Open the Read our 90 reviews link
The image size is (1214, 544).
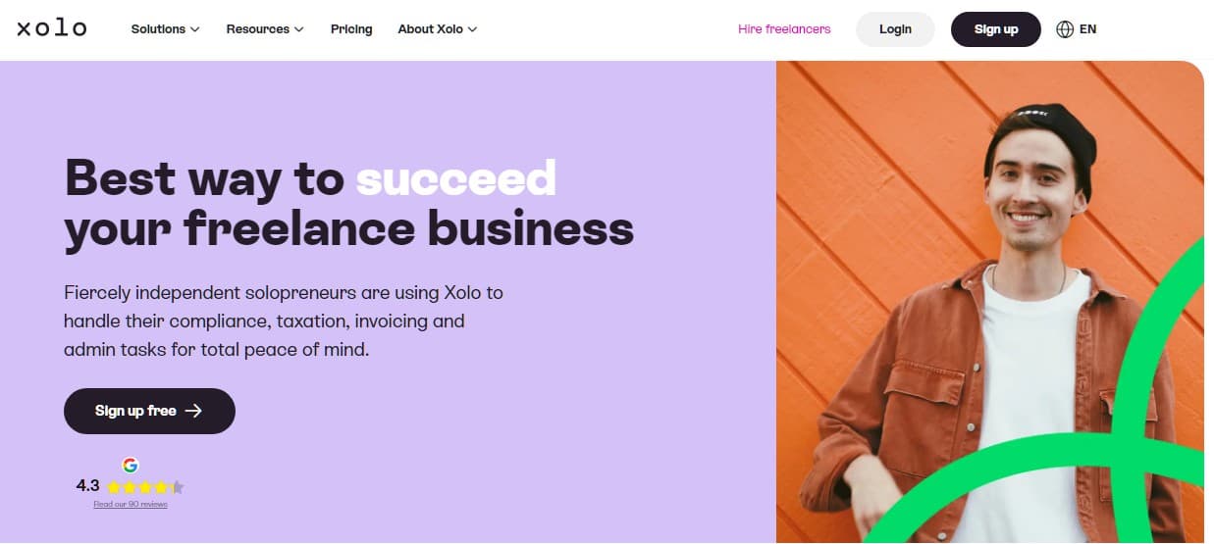click(131, 505)
